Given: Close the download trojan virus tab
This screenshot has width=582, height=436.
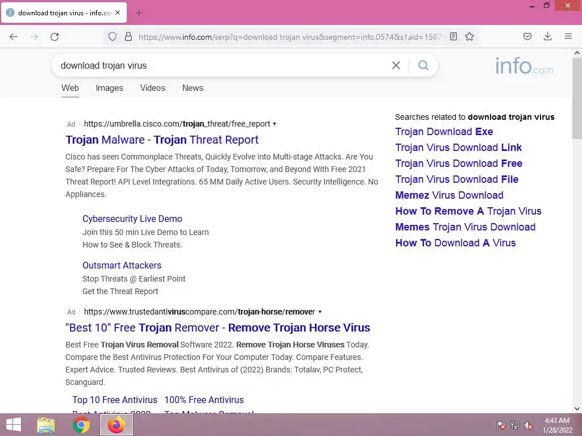Looking at the screenshot, I should pyautogui.click(x=118, y=12).
